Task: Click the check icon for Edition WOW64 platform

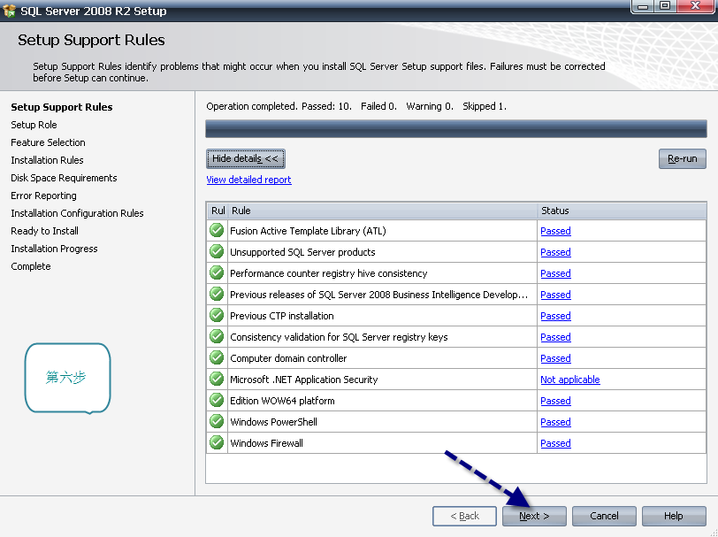Action: [x=217, y=400]
